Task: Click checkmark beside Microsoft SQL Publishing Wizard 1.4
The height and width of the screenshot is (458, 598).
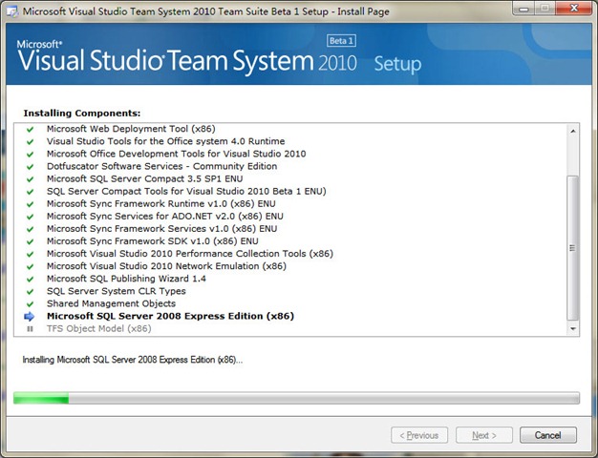Action: 30,280
